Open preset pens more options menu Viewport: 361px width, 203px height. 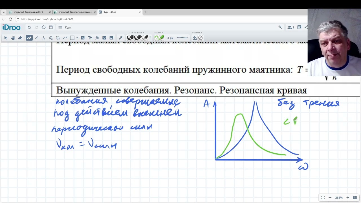coord(150,38)
